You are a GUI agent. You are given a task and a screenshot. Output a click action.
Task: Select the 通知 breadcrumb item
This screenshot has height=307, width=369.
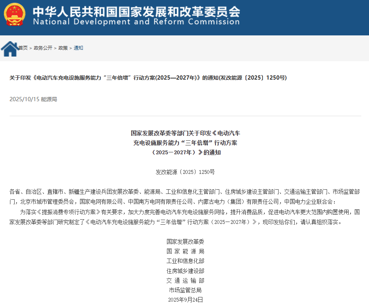pos(78,48)
